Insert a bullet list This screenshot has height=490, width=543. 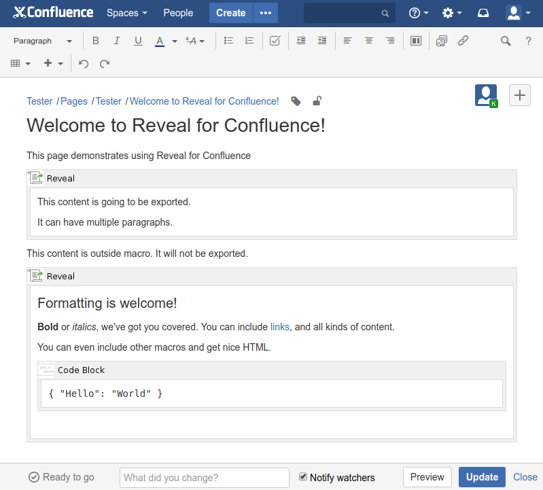point(229,41)
